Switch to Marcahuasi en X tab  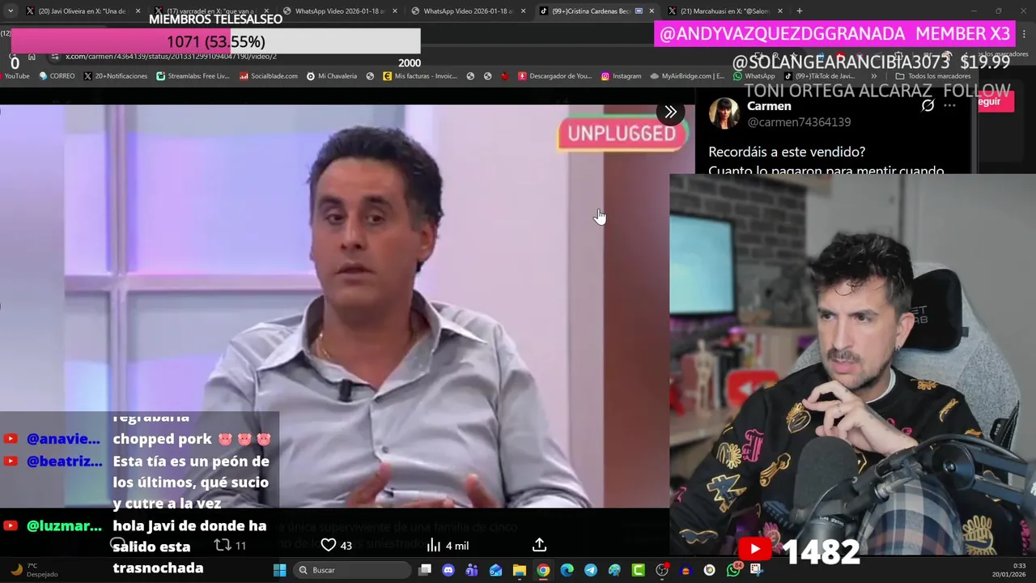click(x=725, y=11)
